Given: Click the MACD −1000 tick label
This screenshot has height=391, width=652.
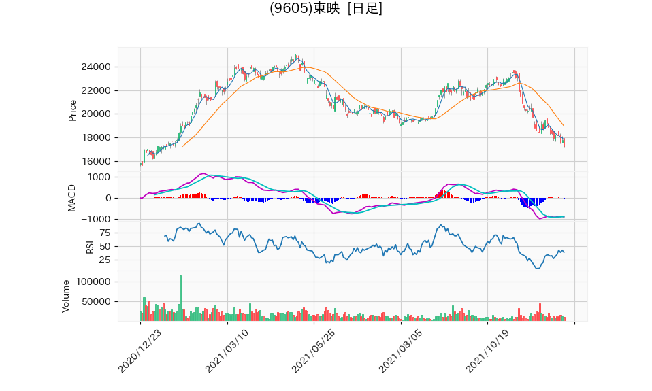Looking at the screenshot, I should click(x=96, y=219).
